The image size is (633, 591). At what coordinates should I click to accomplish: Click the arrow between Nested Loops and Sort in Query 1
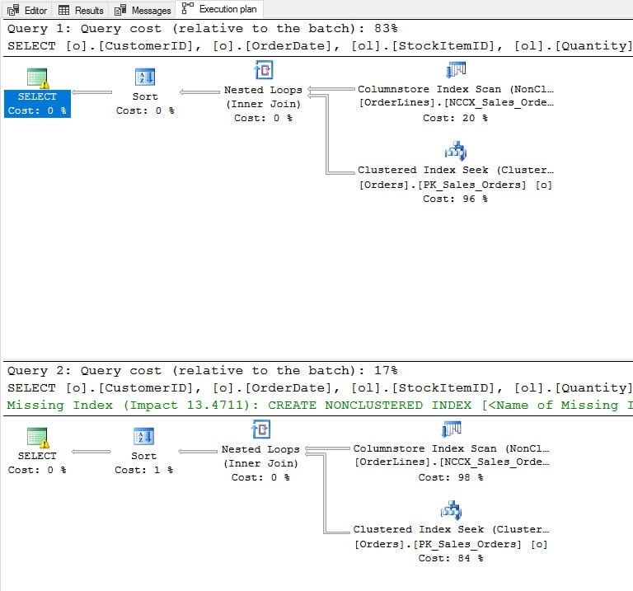(199, 92)
